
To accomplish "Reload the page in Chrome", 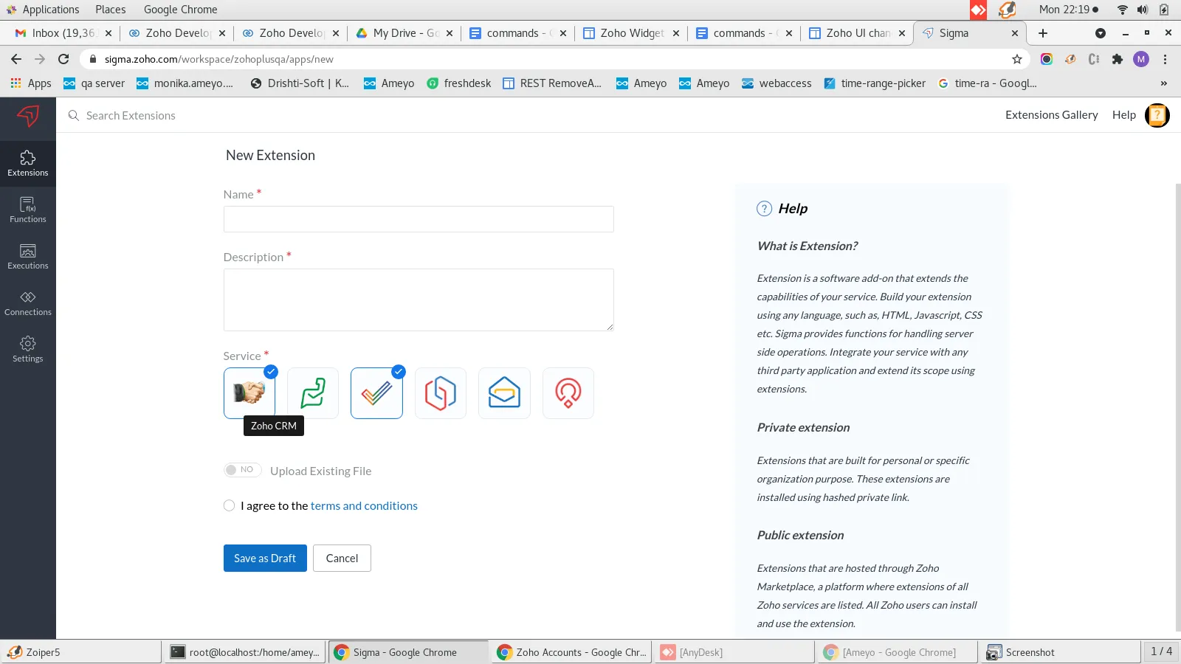I will (x=63, y=59).
